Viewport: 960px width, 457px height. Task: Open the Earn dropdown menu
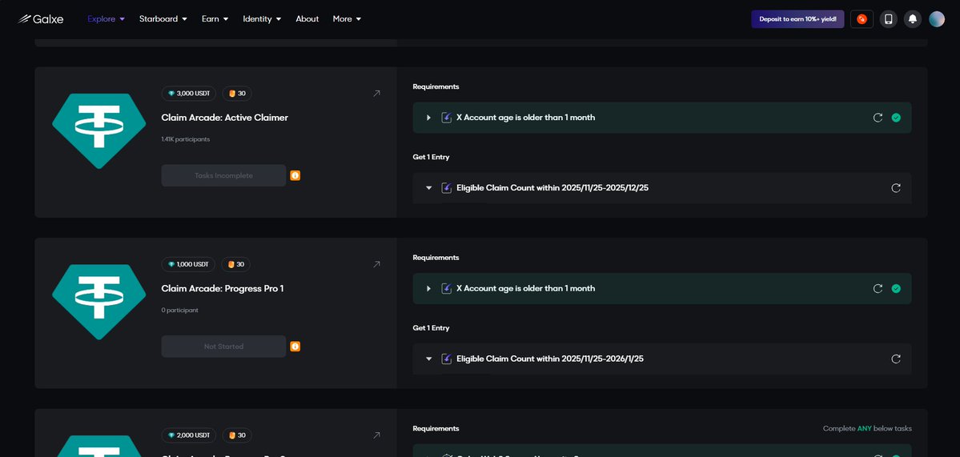point(215,19)
